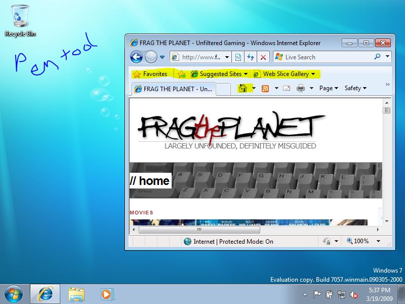The image size is (405, 304).
Task: Click the Home page icon
Action: (x=243, y=88)
